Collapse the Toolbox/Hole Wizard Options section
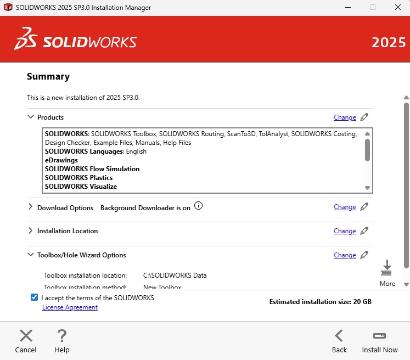410x360 pixels. coord(30,255)
